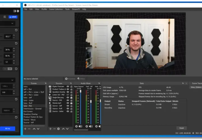Unlock the Single Box.png source

tap(71, 97)
